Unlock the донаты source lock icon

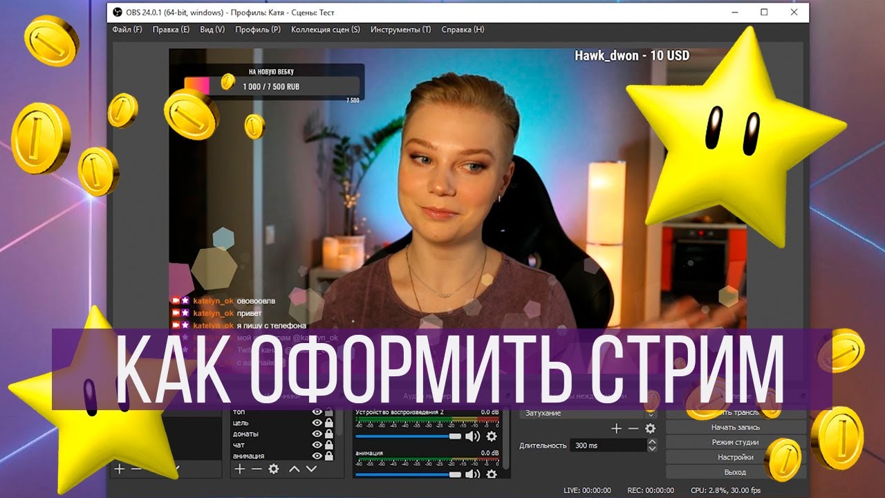[x=329, y=434]
